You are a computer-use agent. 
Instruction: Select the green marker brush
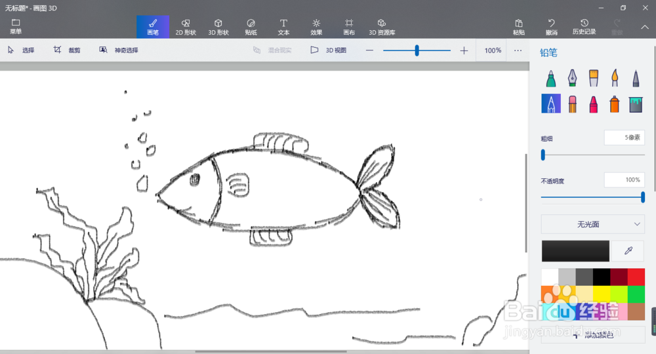coord(551,78)
